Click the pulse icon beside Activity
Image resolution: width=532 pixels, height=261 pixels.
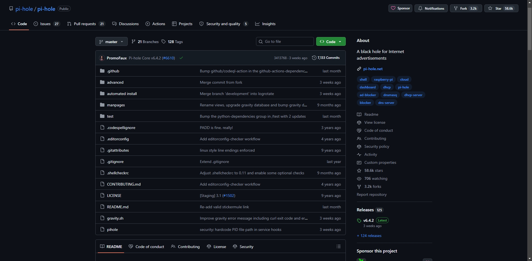click(x=359, y=154)
